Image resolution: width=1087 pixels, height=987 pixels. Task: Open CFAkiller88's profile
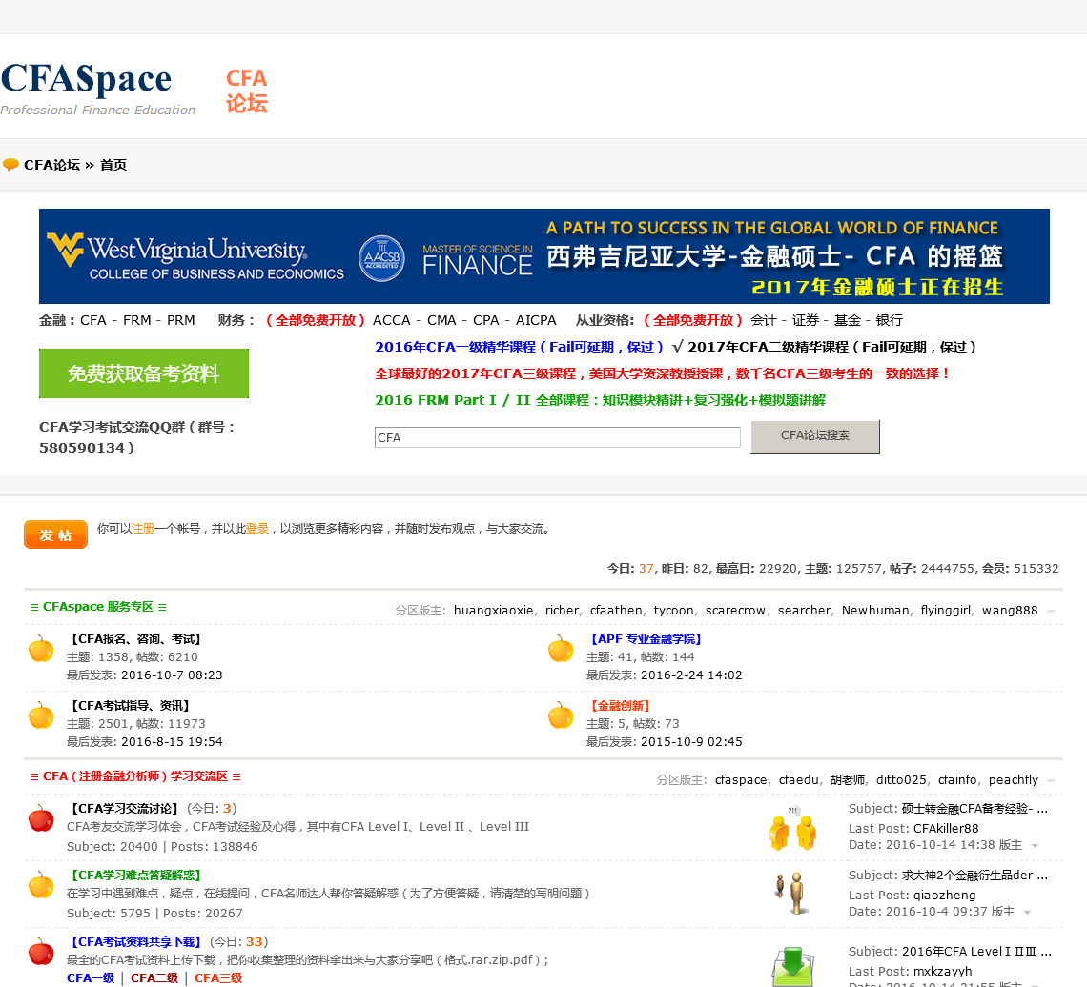[946, 829]
